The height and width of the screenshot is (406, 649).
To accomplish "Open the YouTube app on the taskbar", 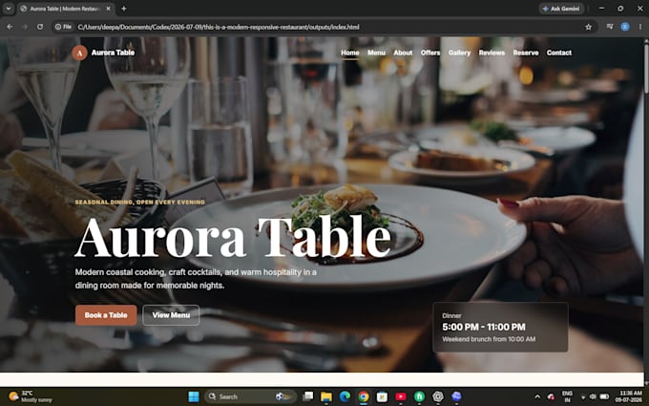I will 401,396.
